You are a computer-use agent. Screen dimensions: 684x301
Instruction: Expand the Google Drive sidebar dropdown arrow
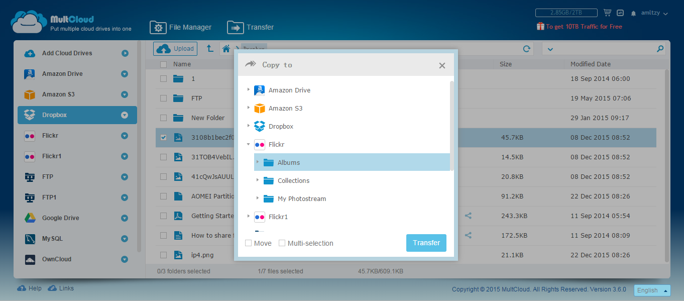coord(125,218)
